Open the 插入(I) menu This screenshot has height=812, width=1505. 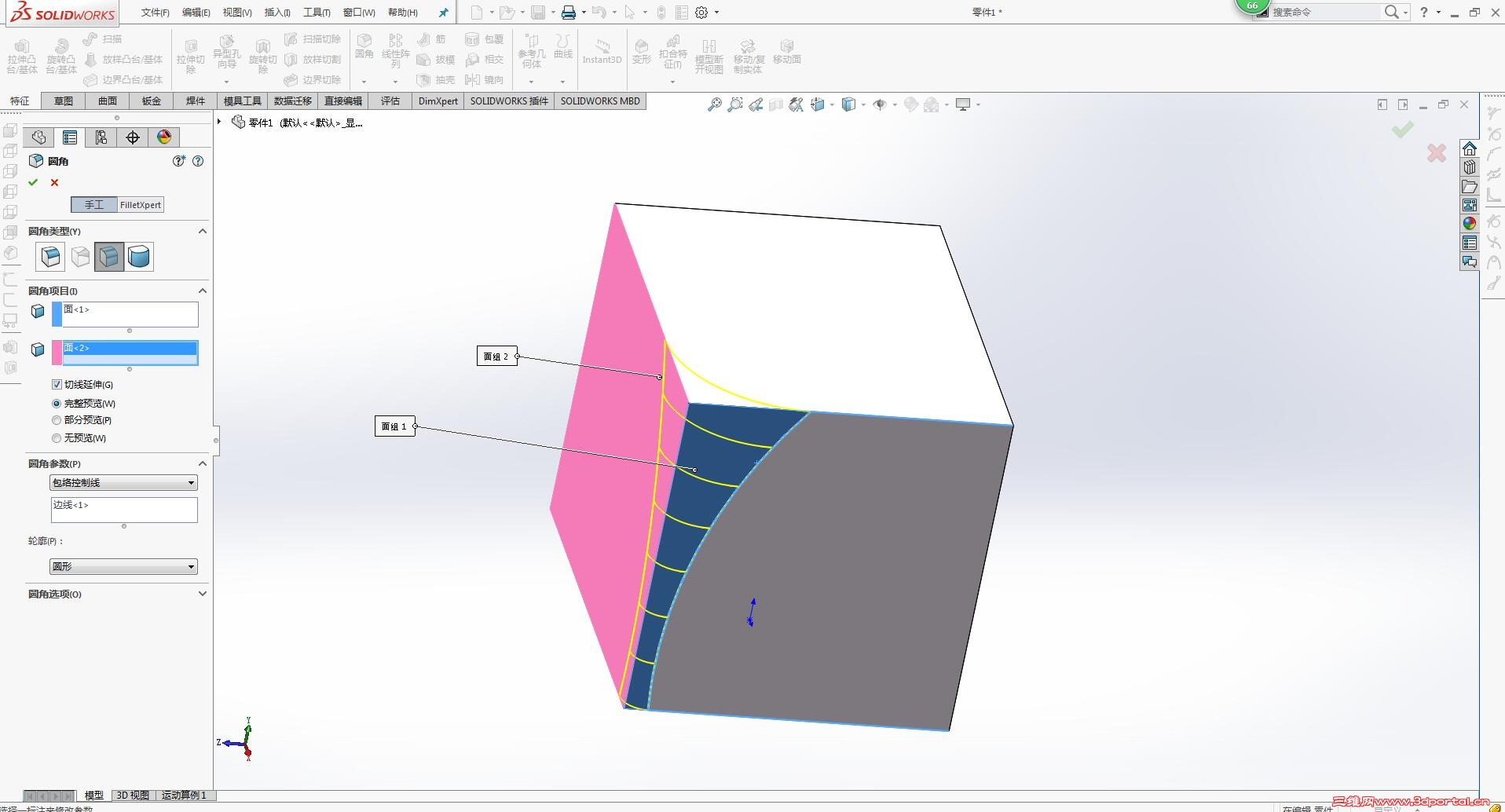coord(277,13)
